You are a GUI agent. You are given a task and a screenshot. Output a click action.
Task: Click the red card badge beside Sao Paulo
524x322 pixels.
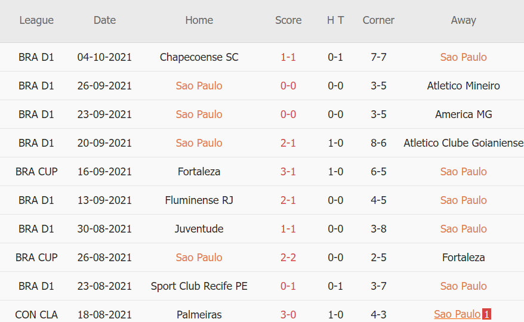tap(486, 314)
